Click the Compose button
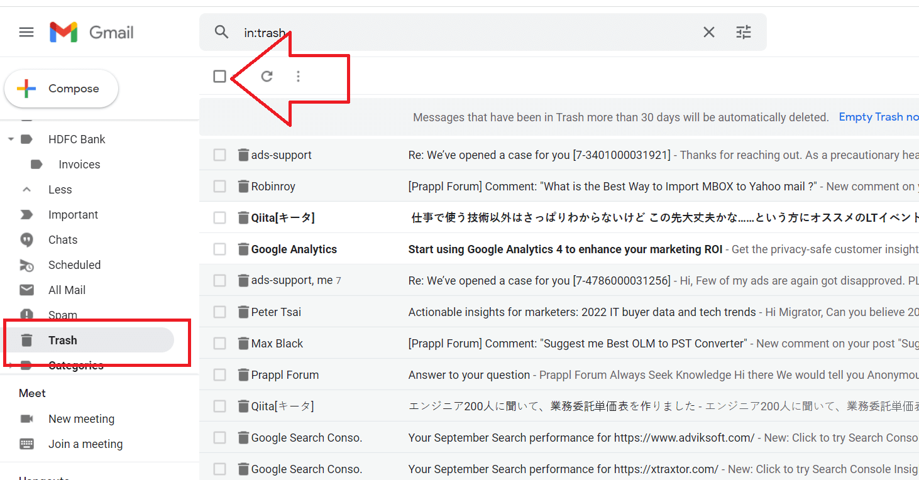 [x=62, y=89]
